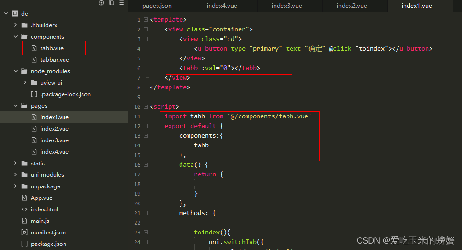
Task: Click the tabbar.vue file icon
Action: tap(34, 59)
